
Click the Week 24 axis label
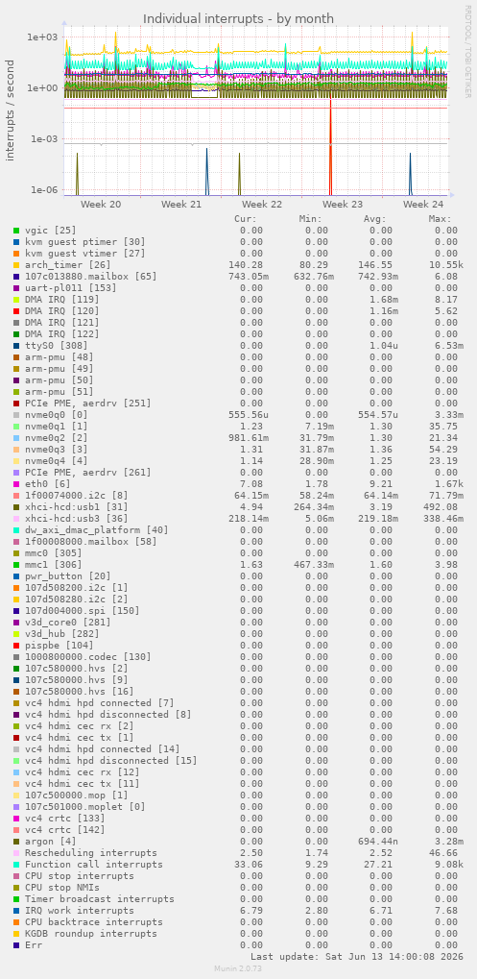click(x=422, y=205)
